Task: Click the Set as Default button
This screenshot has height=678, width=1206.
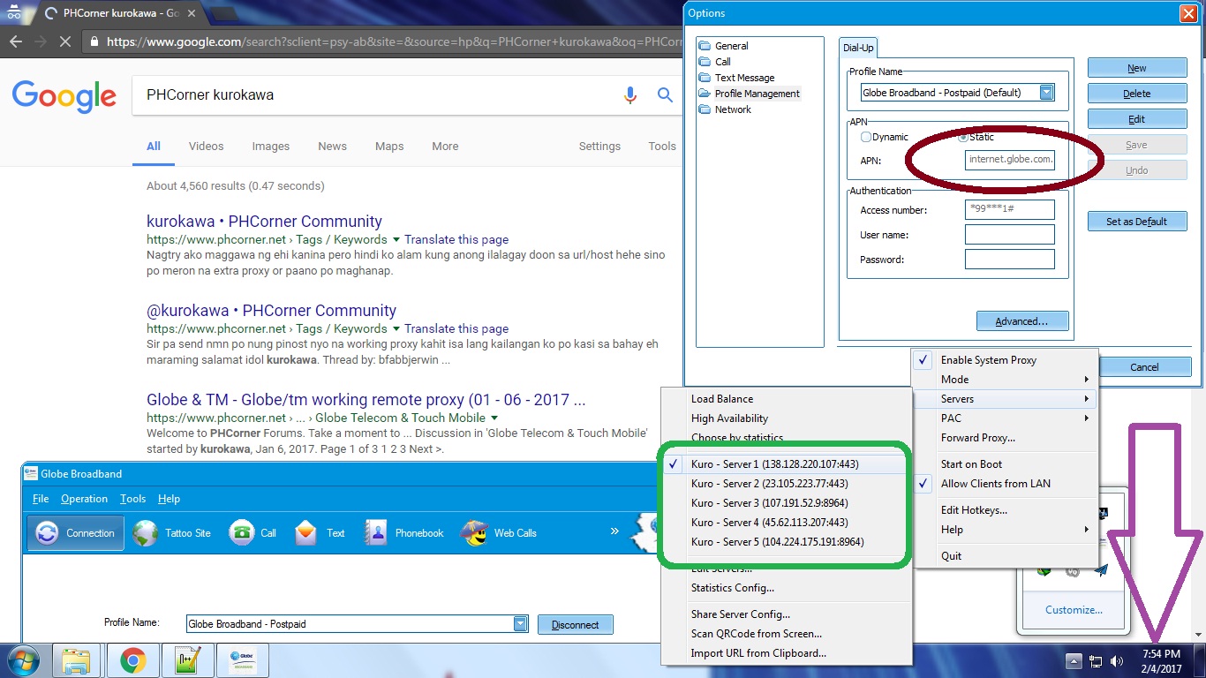Action: [1137, 222]
